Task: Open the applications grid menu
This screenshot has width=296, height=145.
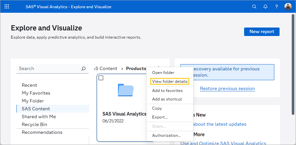Action: point(7,7)
